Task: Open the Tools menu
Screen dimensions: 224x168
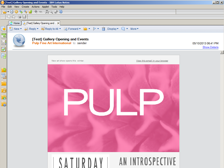Action: [x=54, y=7]
